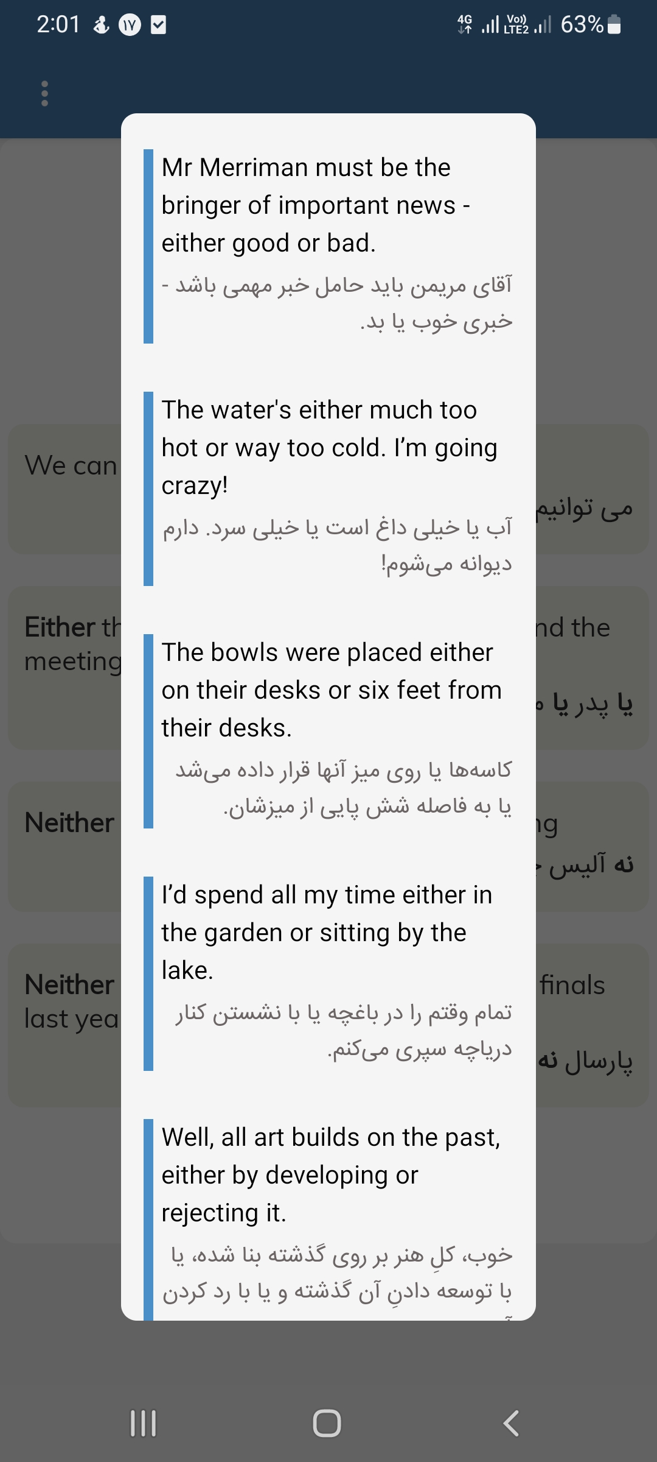657x1462 pixels.
Task: Tap Persian translation below the water sentence
Action: 337,545
